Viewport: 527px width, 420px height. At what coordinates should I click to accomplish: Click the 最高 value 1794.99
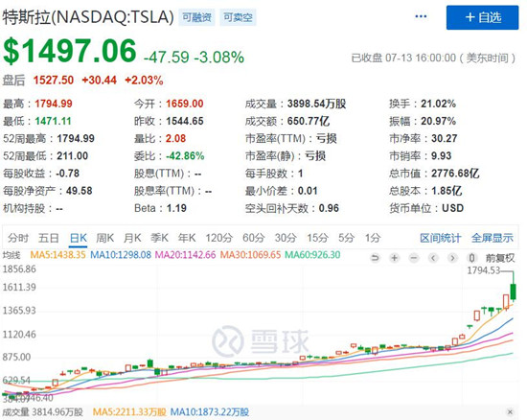tap(54, 104)
